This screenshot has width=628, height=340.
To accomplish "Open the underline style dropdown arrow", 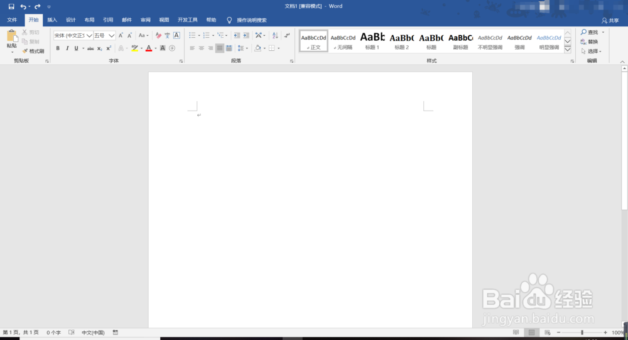I will 84,48.
